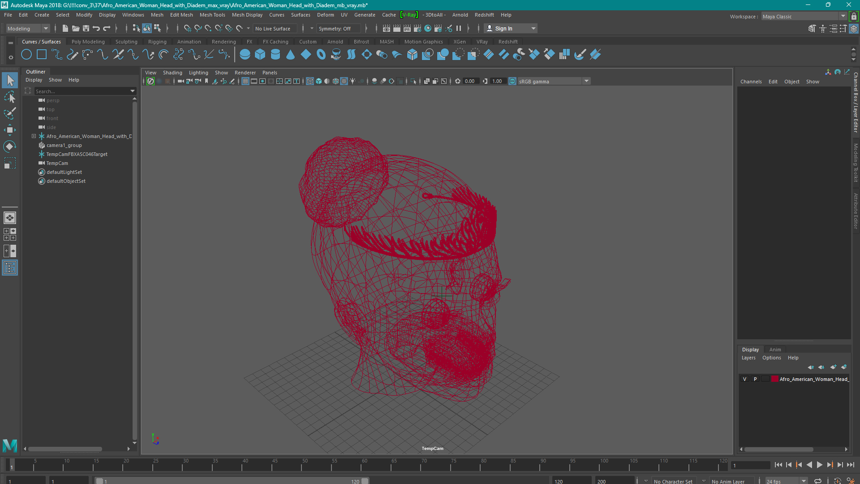Viewport: 860px width, 484px height.
Task: Toggle viewport smooth shade all
Action: point(318,81)
